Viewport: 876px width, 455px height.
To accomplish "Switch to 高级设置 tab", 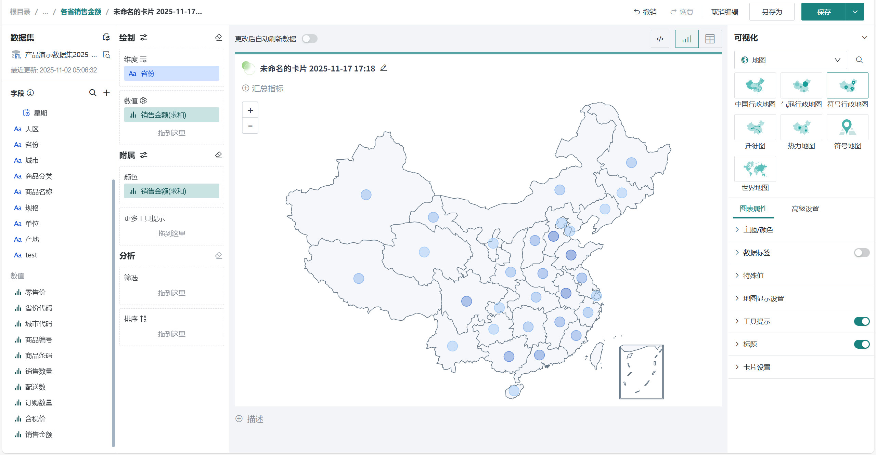I will point(805,209).
